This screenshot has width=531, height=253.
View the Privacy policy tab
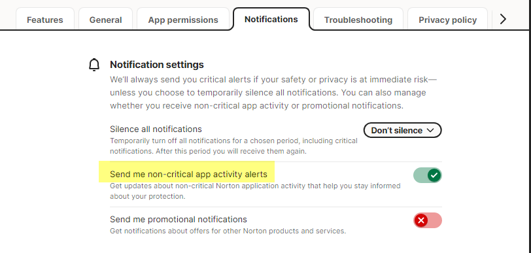click(448, 19)
